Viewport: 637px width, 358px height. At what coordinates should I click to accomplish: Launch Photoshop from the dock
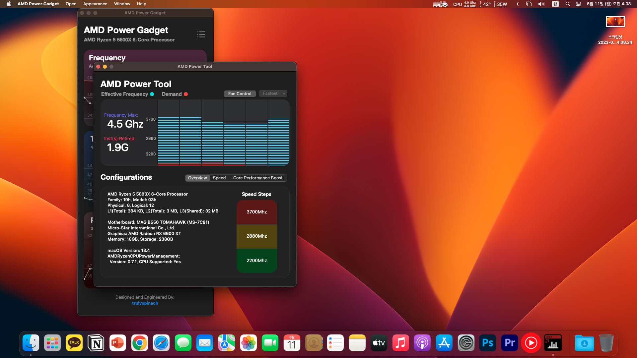click(x=488, y=343)
